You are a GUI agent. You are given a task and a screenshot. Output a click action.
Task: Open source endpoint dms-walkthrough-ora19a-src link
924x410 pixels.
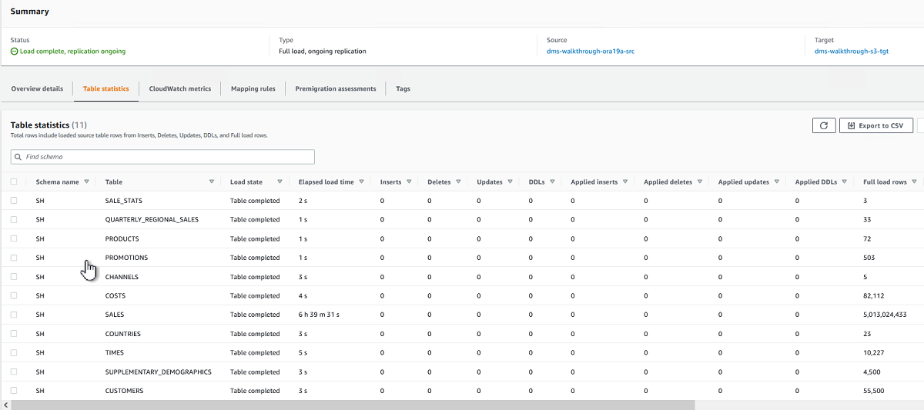click(590, 52)
